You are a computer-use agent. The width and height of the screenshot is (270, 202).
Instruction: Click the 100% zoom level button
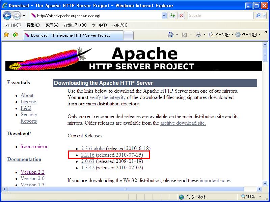(248, 196)
